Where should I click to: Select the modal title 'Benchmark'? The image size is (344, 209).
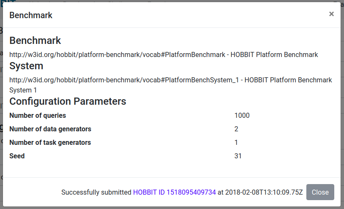[31, 15]
